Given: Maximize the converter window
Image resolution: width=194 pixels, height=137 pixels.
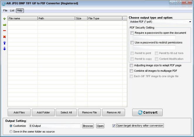Looking at the screenshot, I should click(x=178, y=2).
